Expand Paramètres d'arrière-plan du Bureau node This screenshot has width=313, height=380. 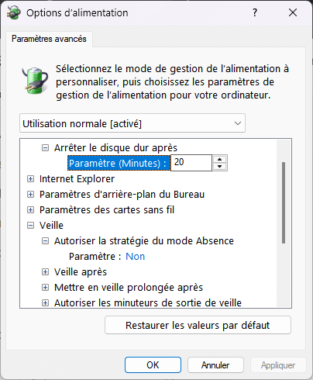[x=30, y=195]
